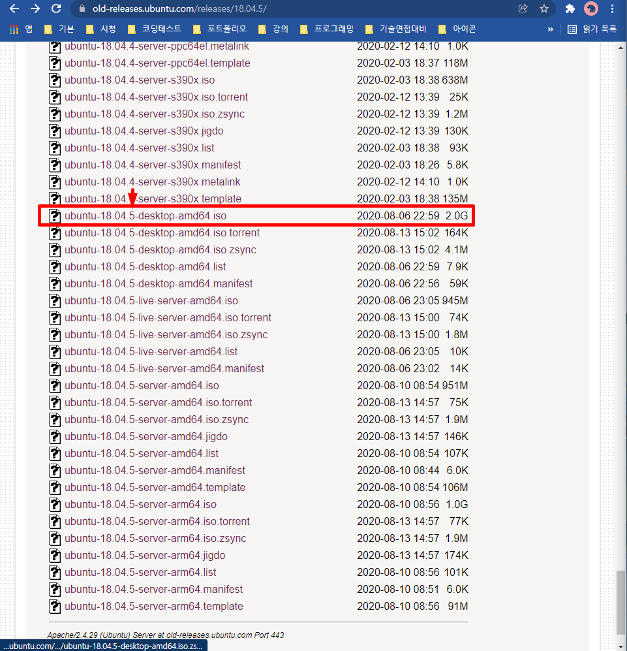Open ubuntu-18.04.5-live-server-amd64.manifest link
The height and width of the screenshot is (651, 627).
point(164,369)
